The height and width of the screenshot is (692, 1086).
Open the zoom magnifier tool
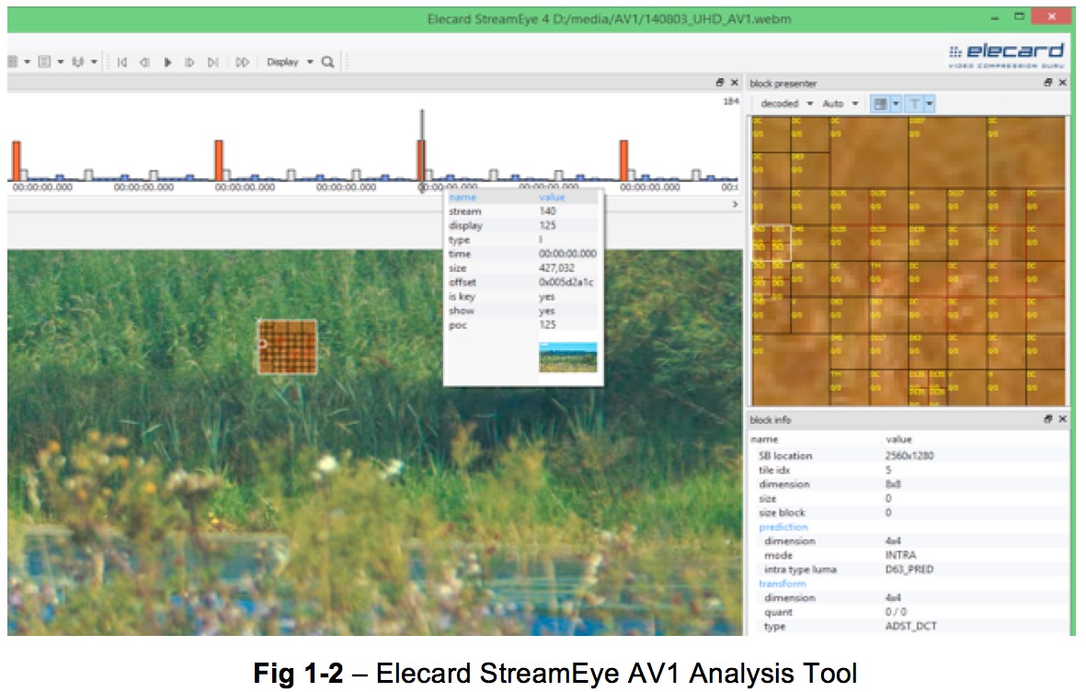pos(327,61)
